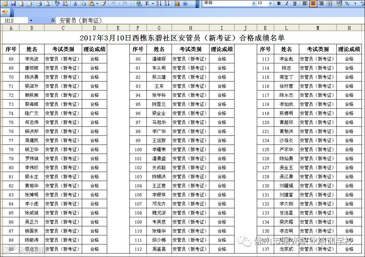Screen dimensions: 365x257
Task: Select the 合格 cell in 陈志's row
Action: point(349,68)
